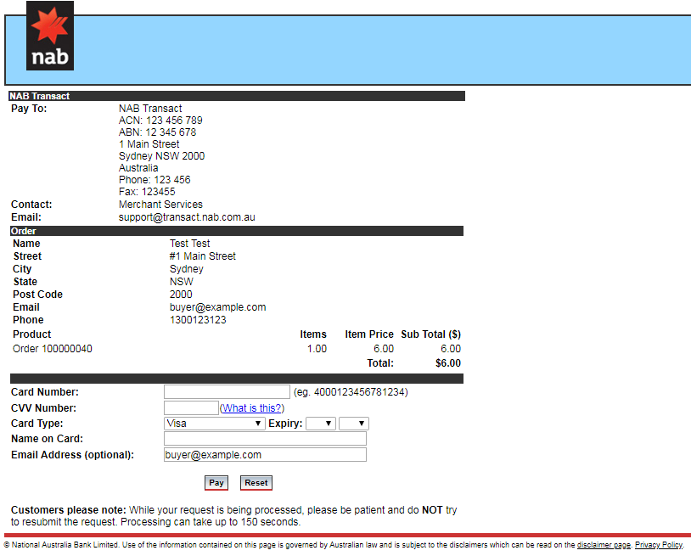Viewport: 691px width, 556px height.
Task: Click the Order section header bar
Action: click(236, 231)
